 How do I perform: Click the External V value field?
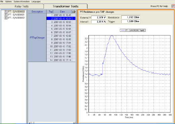[99, 18]
